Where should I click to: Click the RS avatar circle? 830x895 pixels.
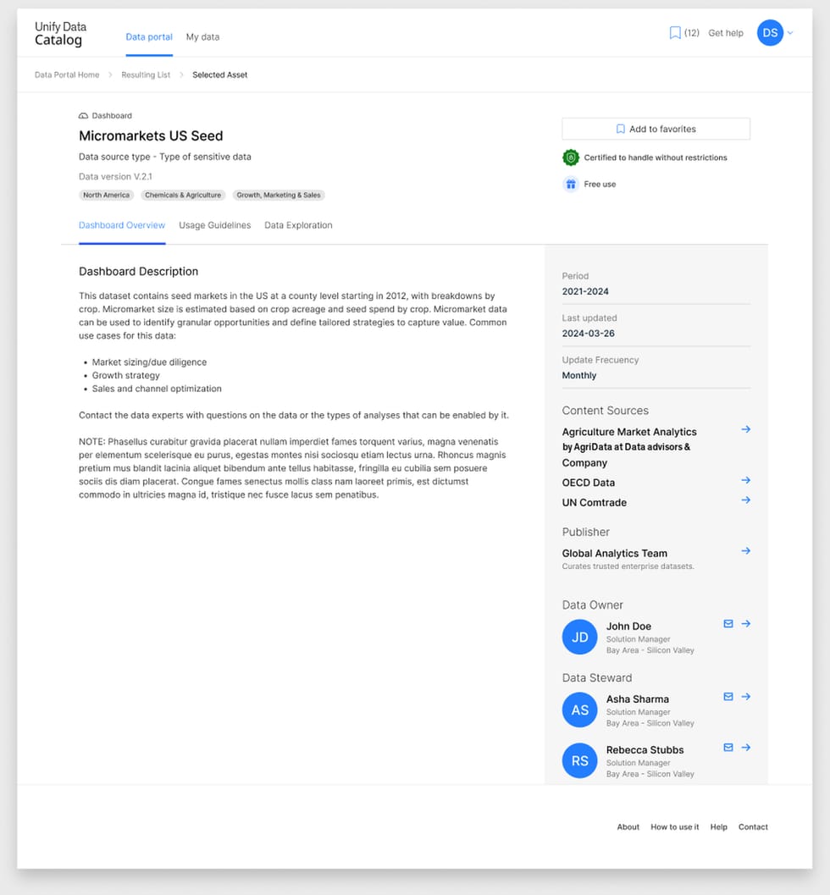[579, 761]
